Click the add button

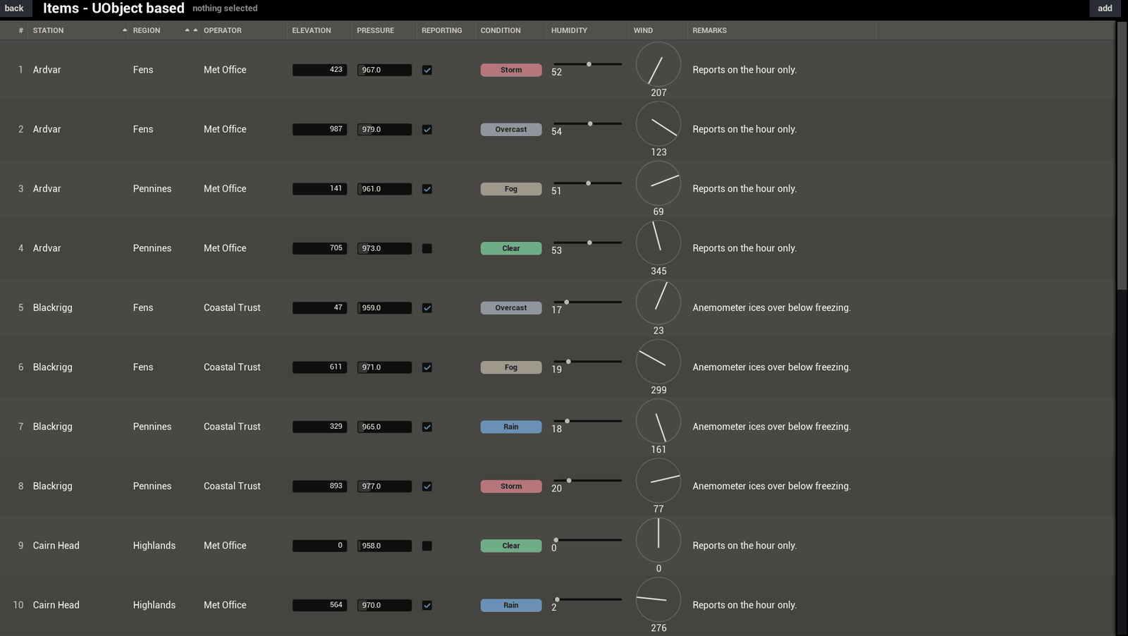click(1105, 8)
